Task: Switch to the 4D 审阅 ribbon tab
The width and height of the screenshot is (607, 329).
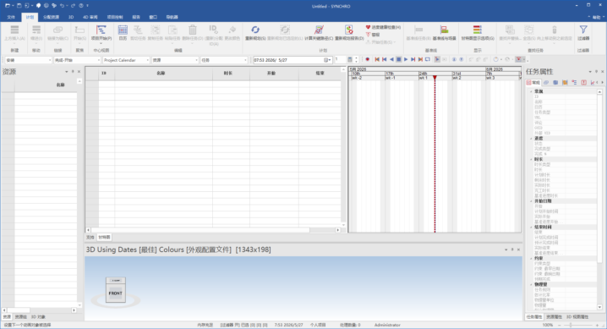Action: point(90,17)
